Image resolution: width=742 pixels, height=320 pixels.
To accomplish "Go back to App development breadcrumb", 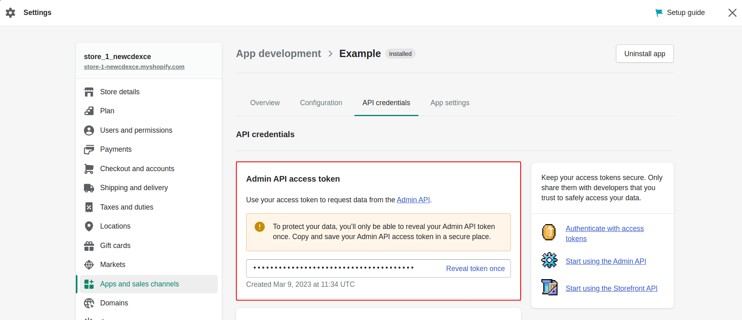I will (x=279, y=53).
